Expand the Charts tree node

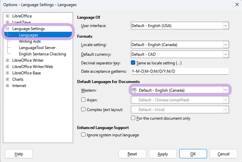[x=7, y=79]
